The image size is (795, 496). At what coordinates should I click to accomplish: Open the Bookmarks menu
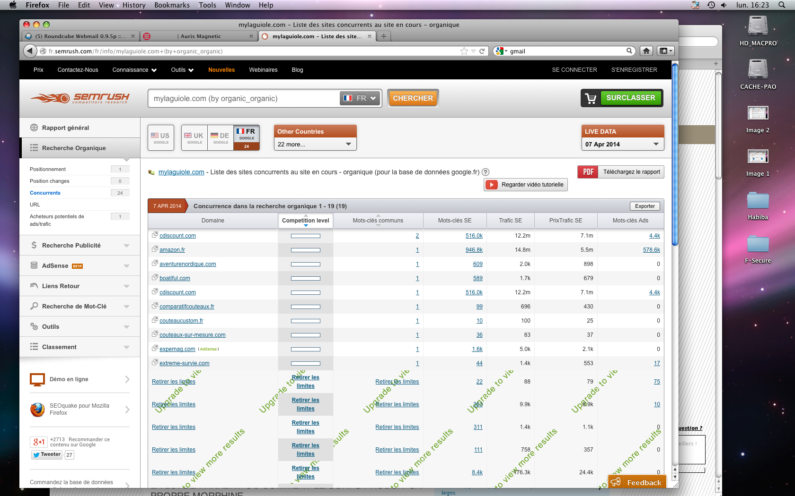(172, 5)
